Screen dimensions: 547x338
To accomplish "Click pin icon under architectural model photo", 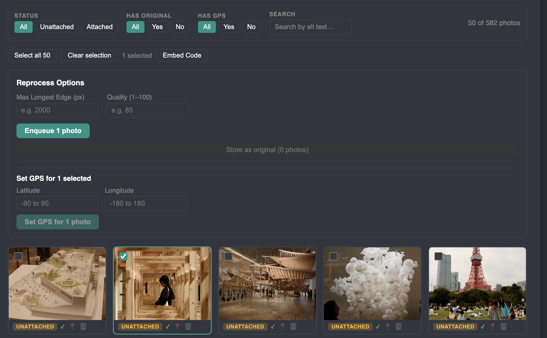I will coord(72,326).
